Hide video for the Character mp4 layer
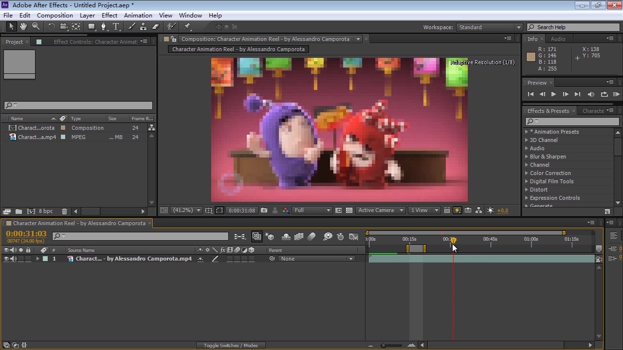623x350 pixels. tap(6, 259)
